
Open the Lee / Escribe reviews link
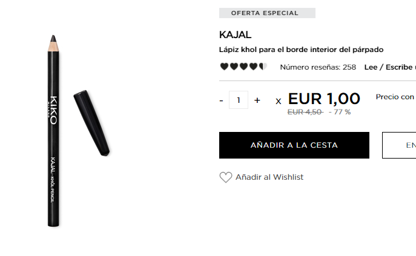390,67
